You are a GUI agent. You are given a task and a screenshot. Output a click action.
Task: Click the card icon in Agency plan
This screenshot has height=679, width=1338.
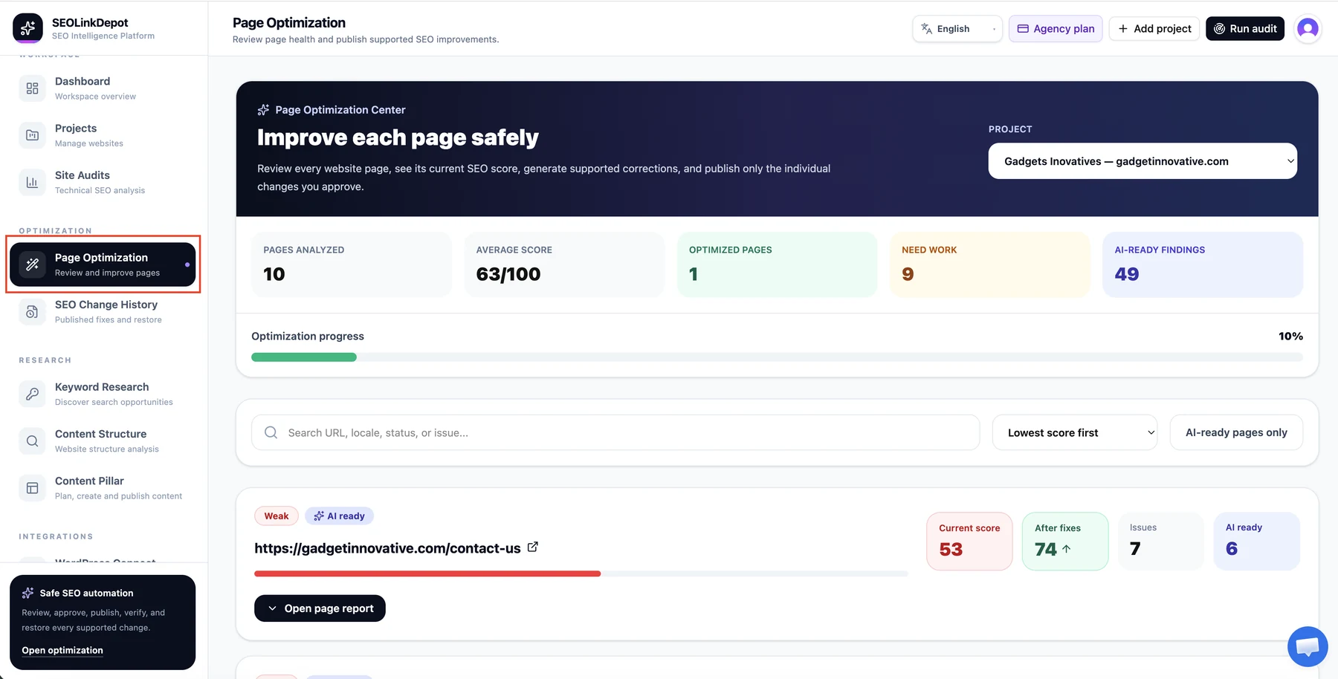(x=1023, y=28)
